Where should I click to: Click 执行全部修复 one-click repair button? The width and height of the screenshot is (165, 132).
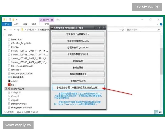pyautogui.click(x=78, y=87)
